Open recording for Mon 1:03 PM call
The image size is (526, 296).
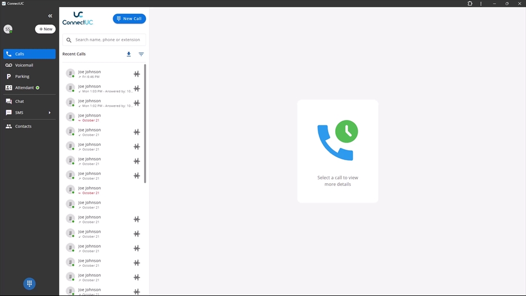pyautogui.click(x=137, y=89)
